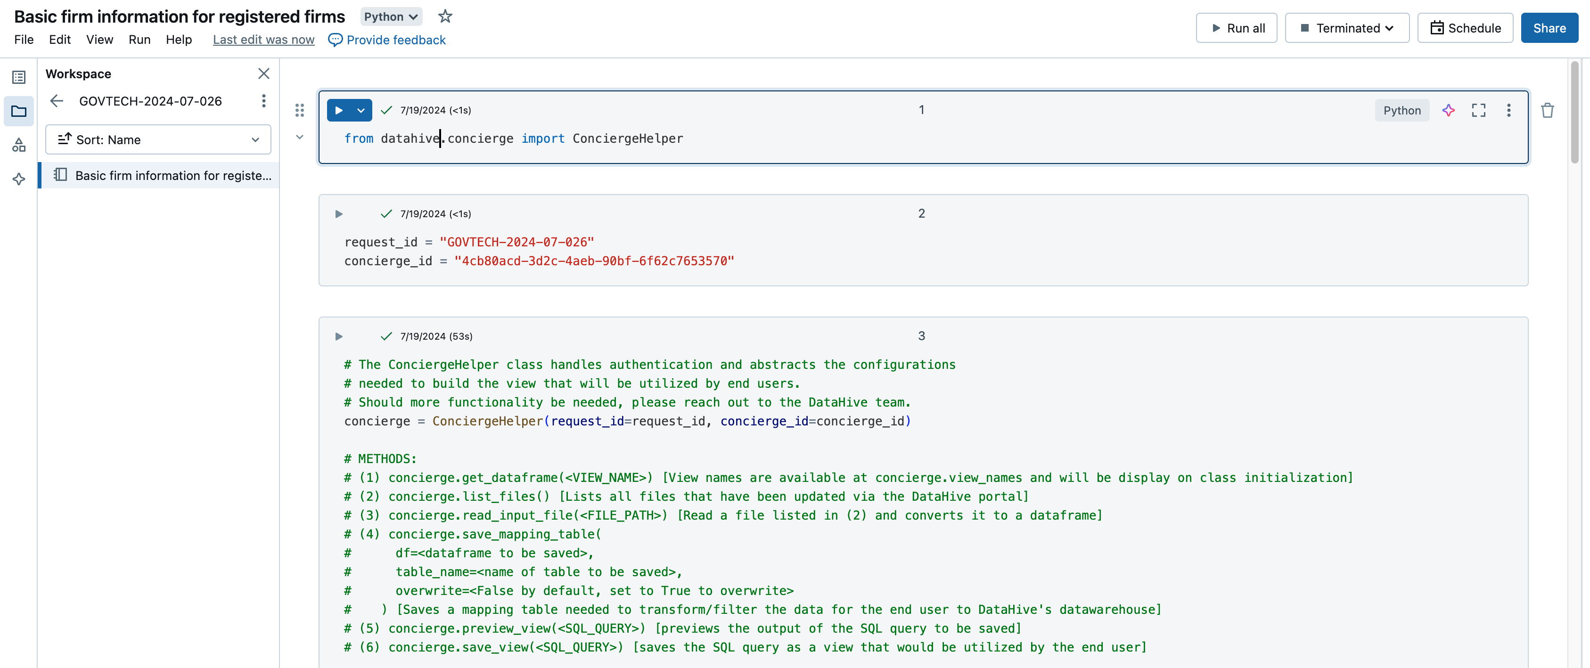Grab the drag handle of cell 1
The height and width of the screenshot is (668, 1590).
point(299,110)
